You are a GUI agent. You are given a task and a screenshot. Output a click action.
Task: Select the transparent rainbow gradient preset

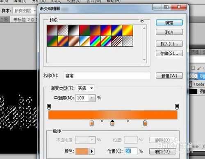106,41
